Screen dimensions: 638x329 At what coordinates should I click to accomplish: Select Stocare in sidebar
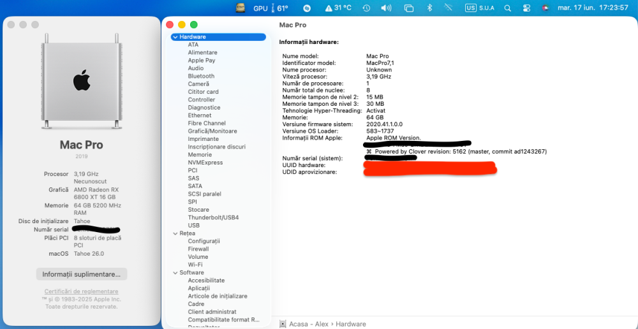click(x=198, y=210)
